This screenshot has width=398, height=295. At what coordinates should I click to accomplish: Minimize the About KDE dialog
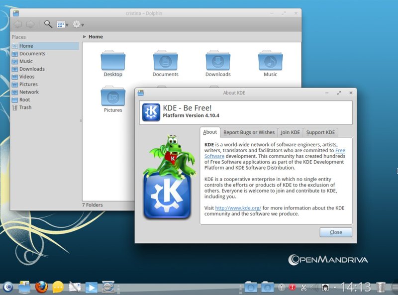[x=327, y=93]
